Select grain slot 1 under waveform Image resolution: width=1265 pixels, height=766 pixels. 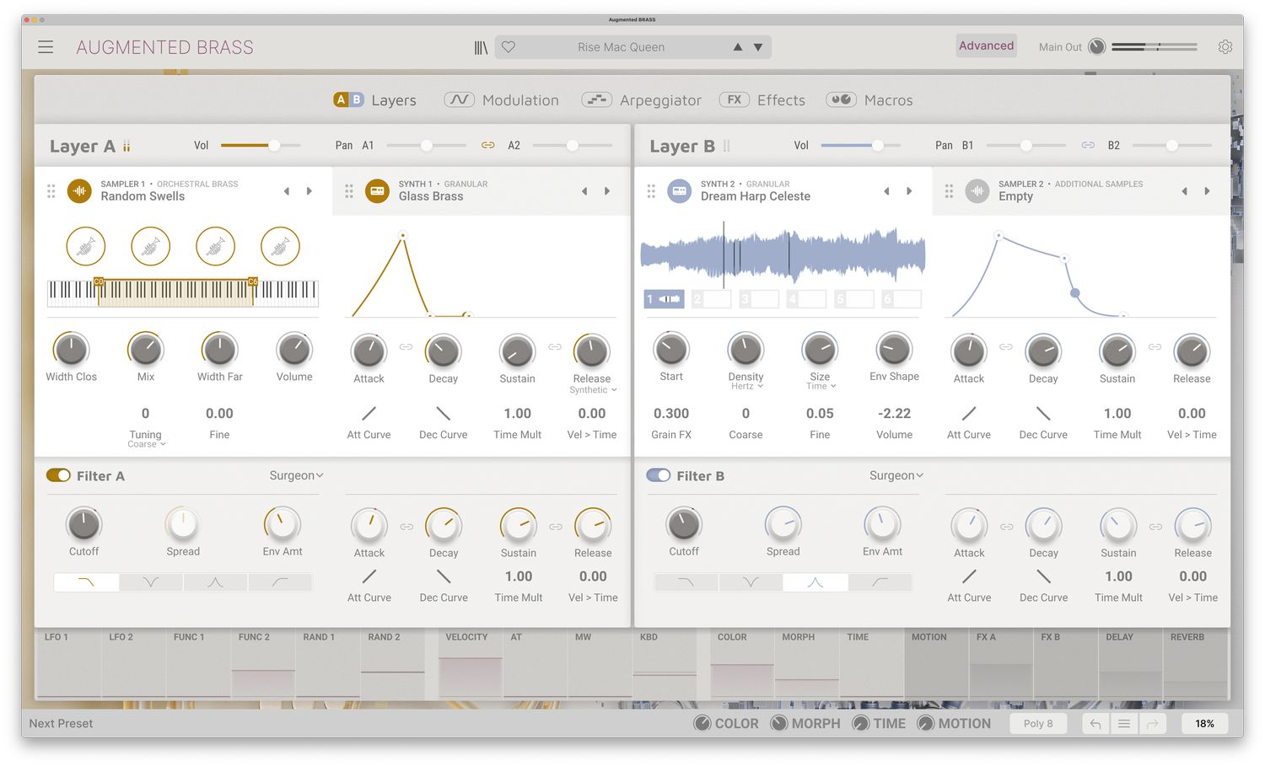click(x=665, y=298)
